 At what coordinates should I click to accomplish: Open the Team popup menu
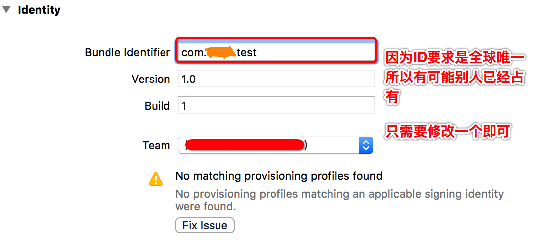pyautogui.click(x=275, y=145)
